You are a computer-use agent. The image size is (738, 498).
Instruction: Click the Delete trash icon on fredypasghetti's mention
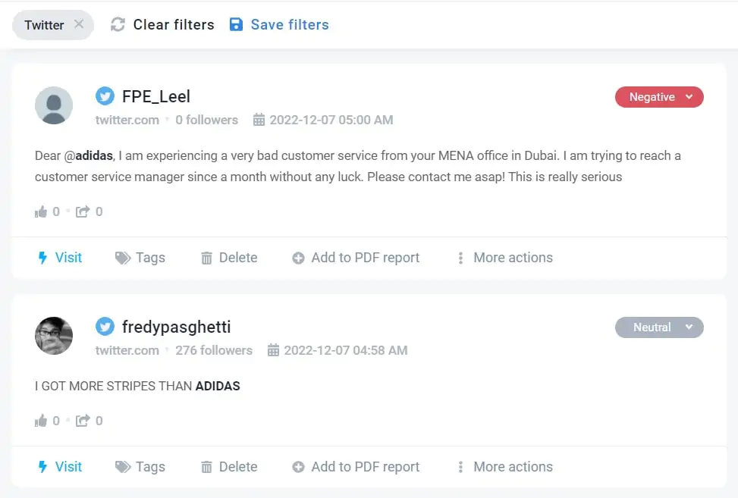(x=208, y=467)
